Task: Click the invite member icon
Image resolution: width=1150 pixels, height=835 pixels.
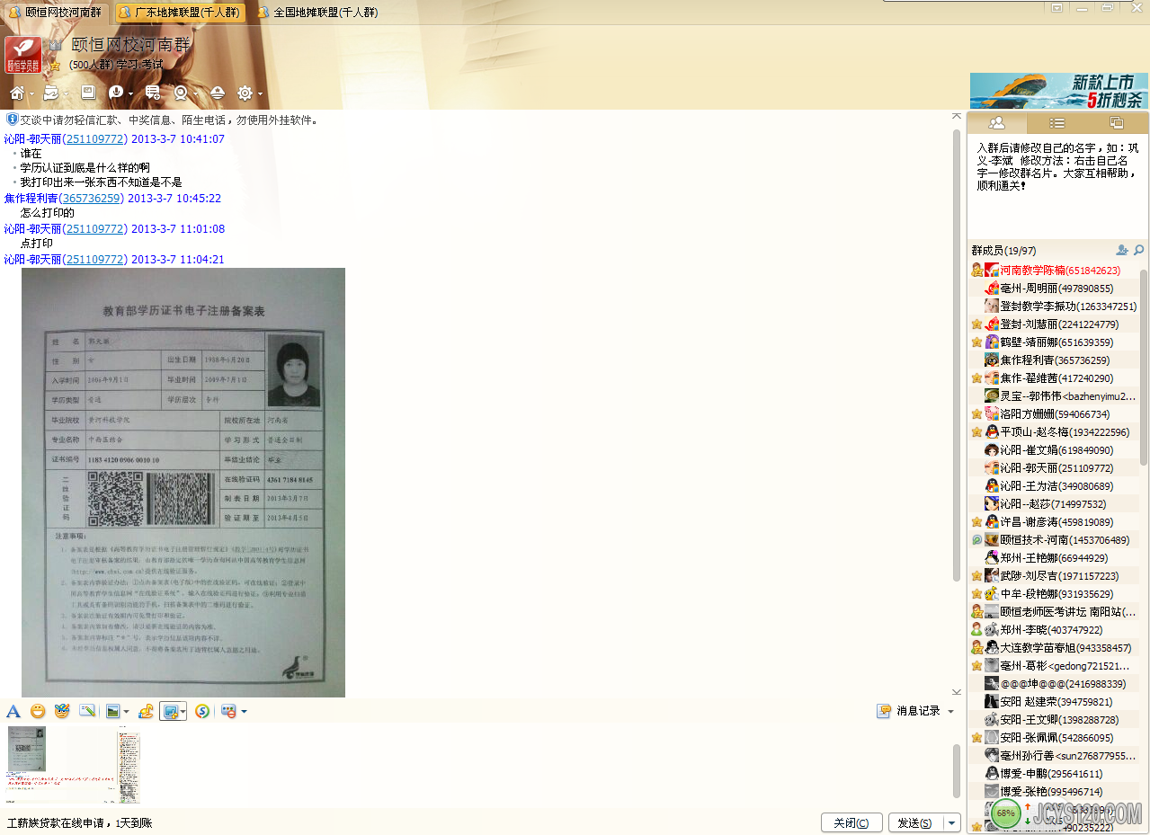Action: pyautogui.click(x=1121, y=251)
